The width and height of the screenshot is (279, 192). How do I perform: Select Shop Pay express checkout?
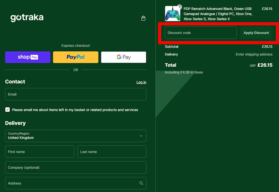tap(27, 57)
